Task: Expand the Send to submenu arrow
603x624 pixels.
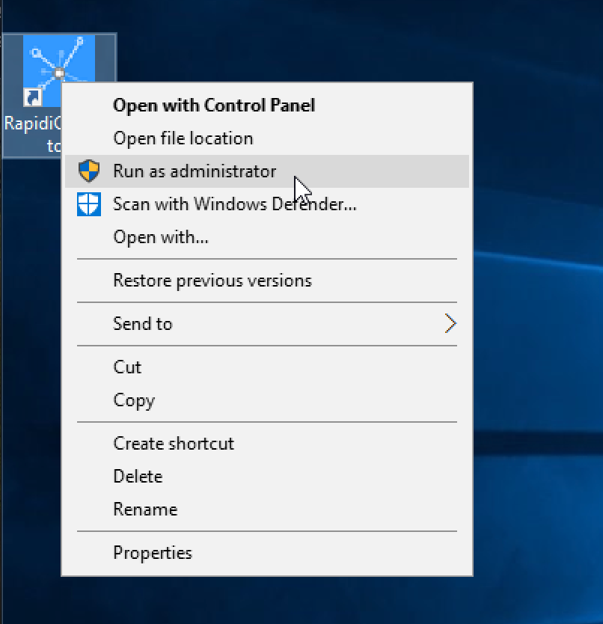Action: coord(450,323)
